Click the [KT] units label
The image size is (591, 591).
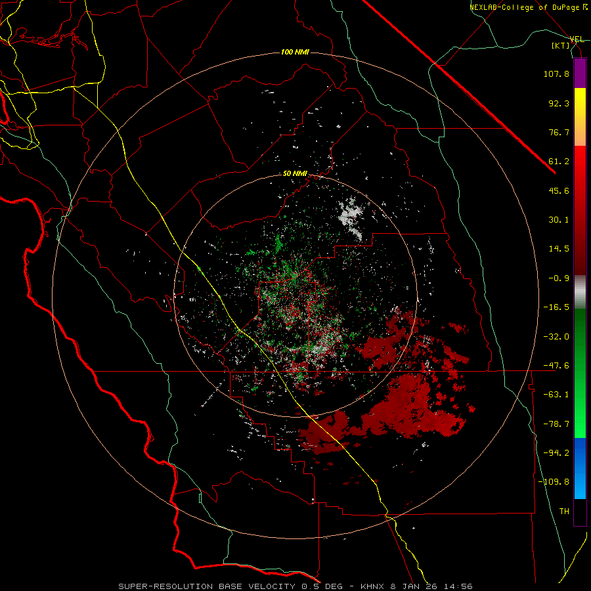coord(561,45)
